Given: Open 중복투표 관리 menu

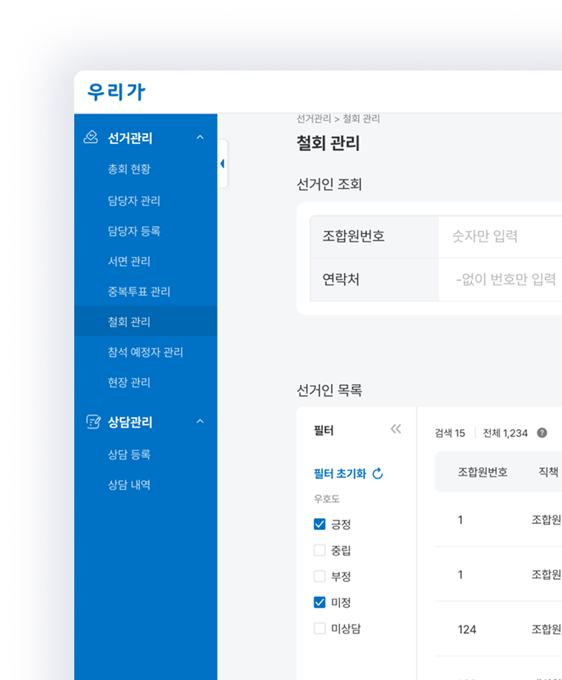Looking at the screenshot, I should 139,291.
